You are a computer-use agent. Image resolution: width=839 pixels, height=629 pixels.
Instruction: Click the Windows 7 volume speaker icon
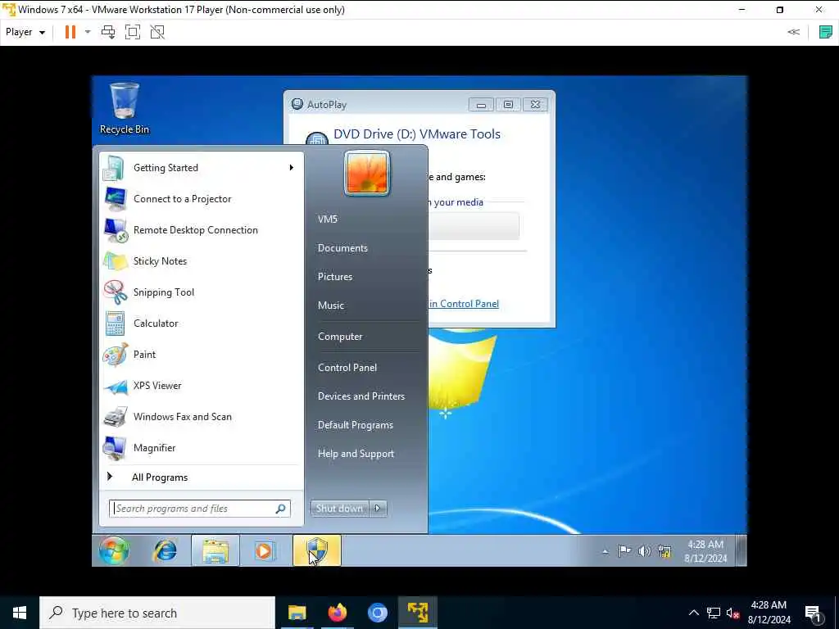click(644, 551)
